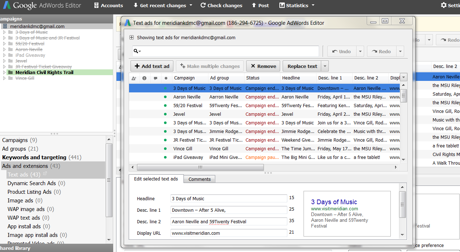
Task: Select the Jewel text ad row
Action: [x=265, y=114]
